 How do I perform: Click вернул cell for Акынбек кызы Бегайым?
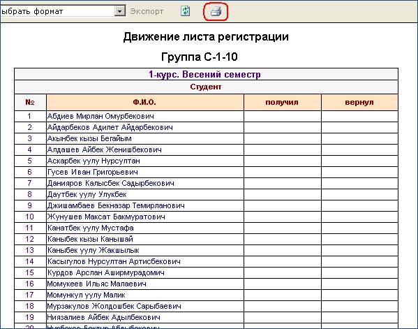[359, 139]
